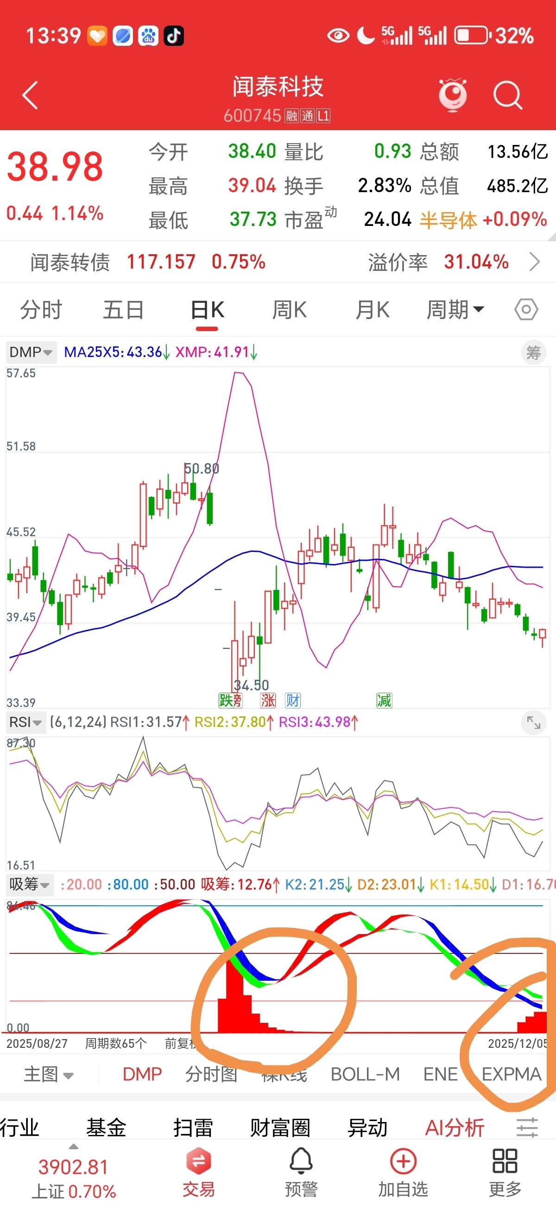Tap the 减 event marker on chart
556x1228 pixels.
(384, 700)
